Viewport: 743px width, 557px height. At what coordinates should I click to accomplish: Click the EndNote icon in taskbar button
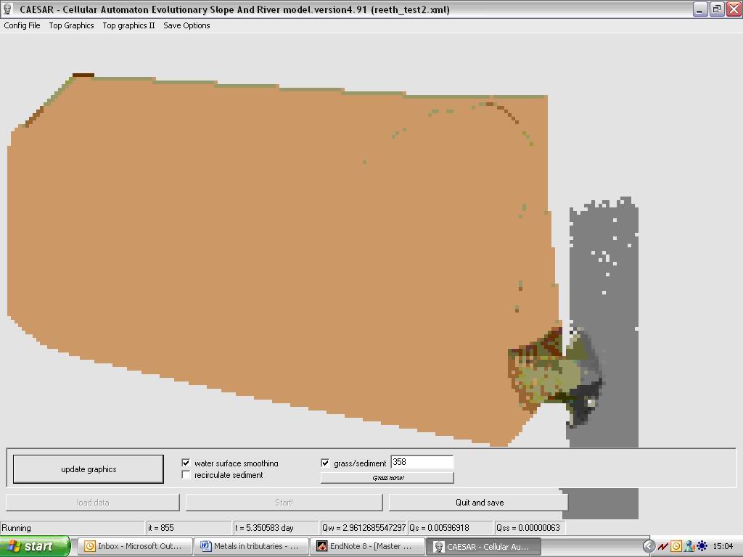(x=321, y=546)
